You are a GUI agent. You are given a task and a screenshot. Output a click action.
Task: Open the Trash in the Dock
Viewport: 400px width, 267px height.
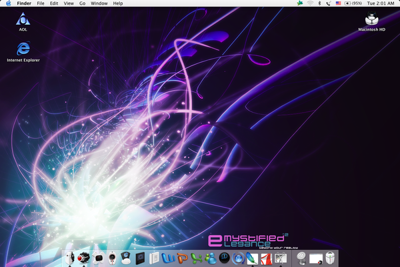point(329,258)
